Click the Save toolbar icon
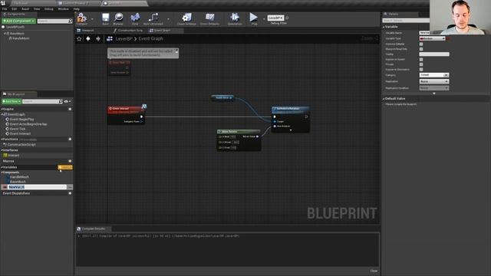Screen dimensions: 491x276 (106, 18)
